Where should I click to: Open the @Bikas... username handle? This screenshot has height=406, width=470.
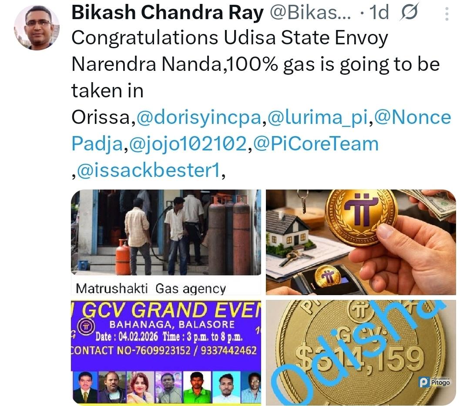point(310,13)
